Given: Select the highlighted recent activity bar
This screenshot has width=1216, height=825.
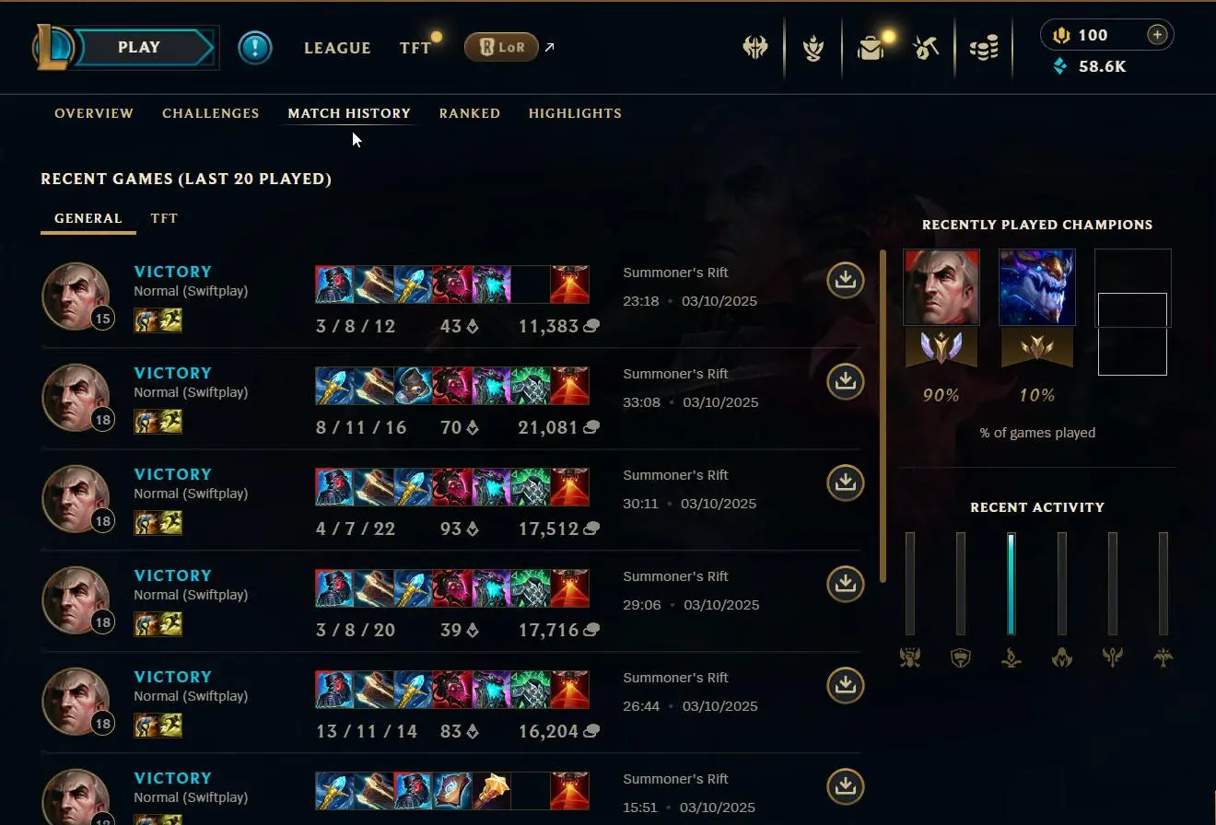Looking at the screenshot, I should click(x=1011, y=584).
